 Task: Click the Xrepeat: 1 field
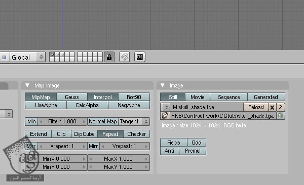point(62,146)
